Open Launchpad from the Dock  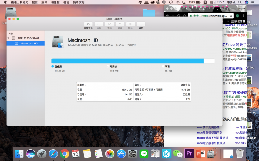(42, 154)
